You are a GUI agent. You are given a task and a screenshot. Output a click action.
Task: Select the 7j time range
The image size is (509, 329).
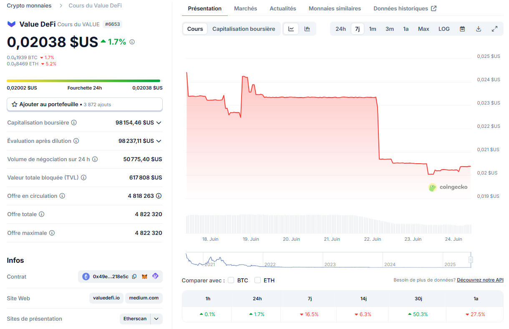click(x=358, y=29)
